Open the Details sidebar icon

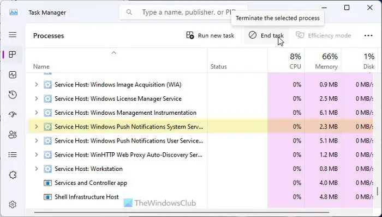tap(13, 154)
